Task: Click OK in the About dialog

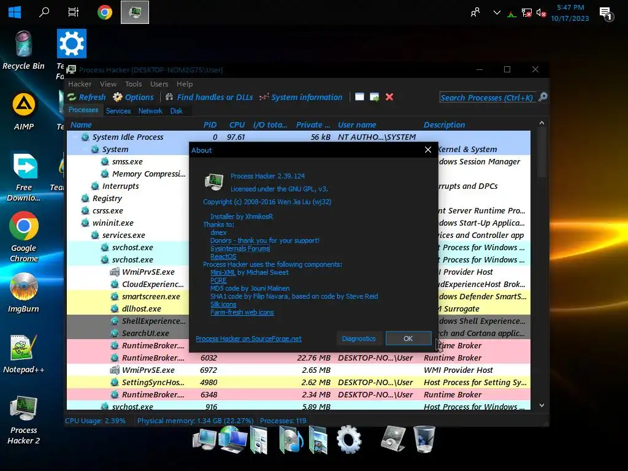Action: coord(408,339)
